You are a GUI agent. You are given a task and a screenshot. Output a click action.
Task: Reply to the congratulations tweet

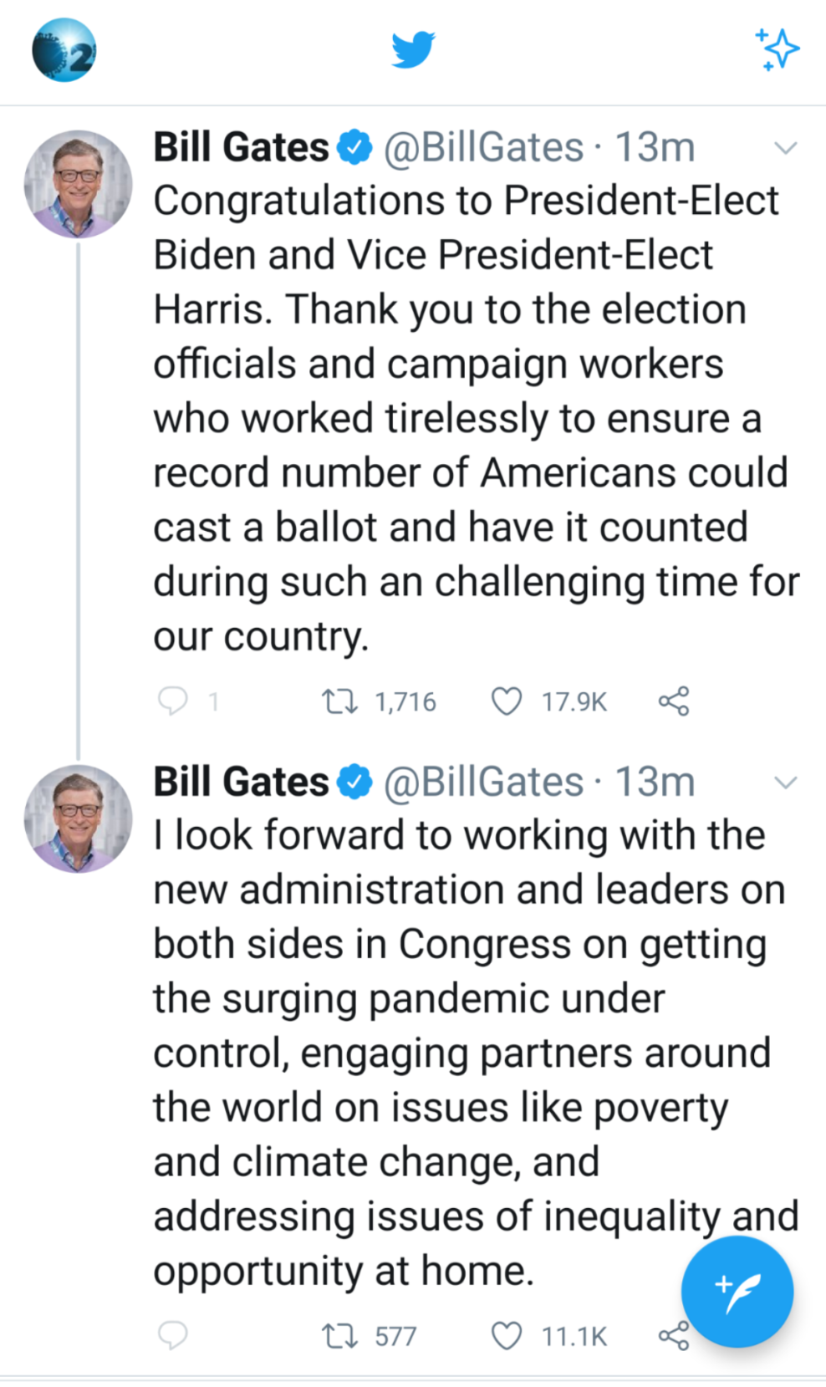coord(173,701)
